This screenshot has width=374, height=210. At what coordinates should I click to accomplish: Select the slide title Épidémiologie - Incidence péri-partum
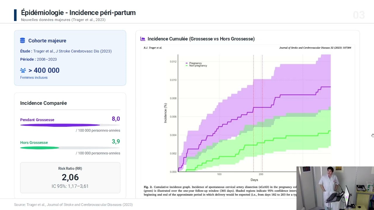pyautogui.click(x=78, y=13)
